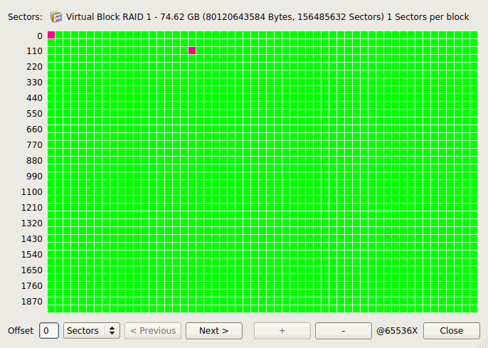Click the row label 1100

tap(32, 192)
